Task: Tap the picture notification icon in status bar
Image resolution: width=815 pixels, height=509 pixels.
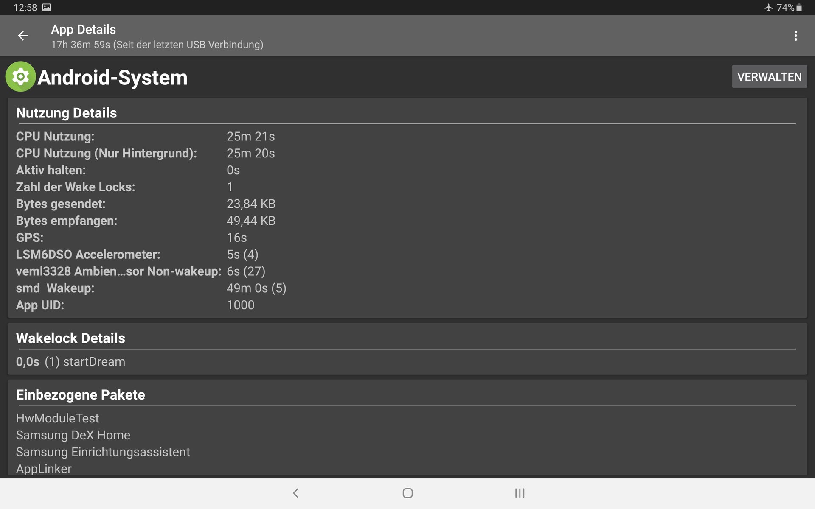Action: [47, 8]
